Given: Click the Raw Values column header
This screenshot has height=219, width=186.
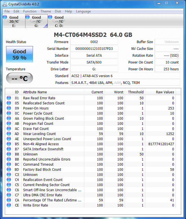Looking at the screenshot, I should pos(161,92).
